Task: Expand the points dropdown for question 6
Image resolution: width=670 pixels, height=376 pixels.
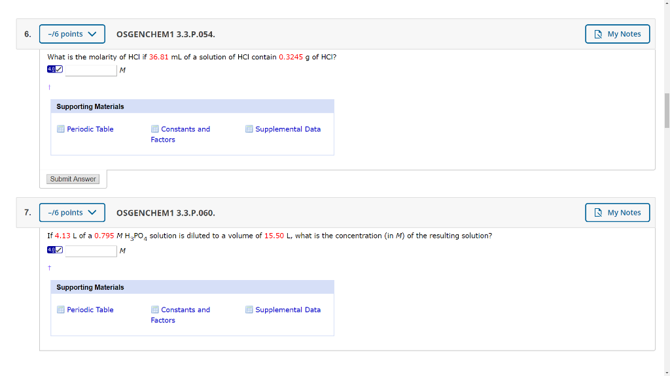Action: tap(72, 33)
